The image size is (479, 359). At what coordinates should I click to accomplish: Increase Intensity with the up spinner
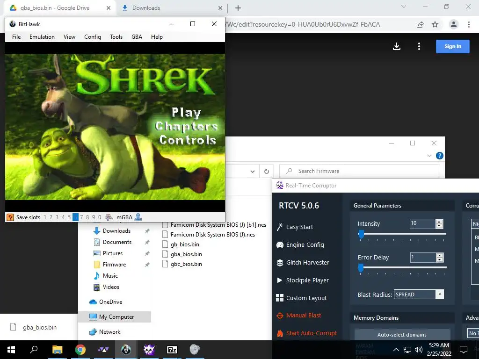pos(439,222)
